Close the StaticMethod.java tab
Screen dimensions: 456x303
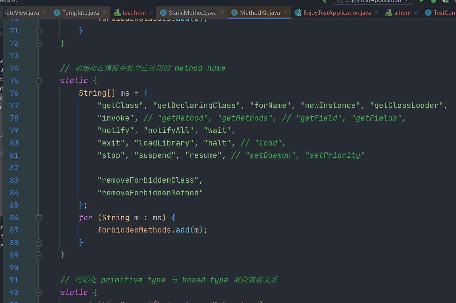(x=222, y=13)
